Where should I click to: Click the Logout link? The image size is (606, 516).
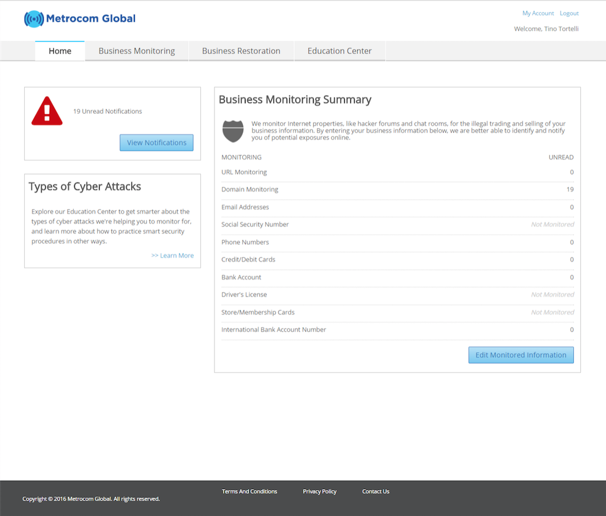(569, 13)
